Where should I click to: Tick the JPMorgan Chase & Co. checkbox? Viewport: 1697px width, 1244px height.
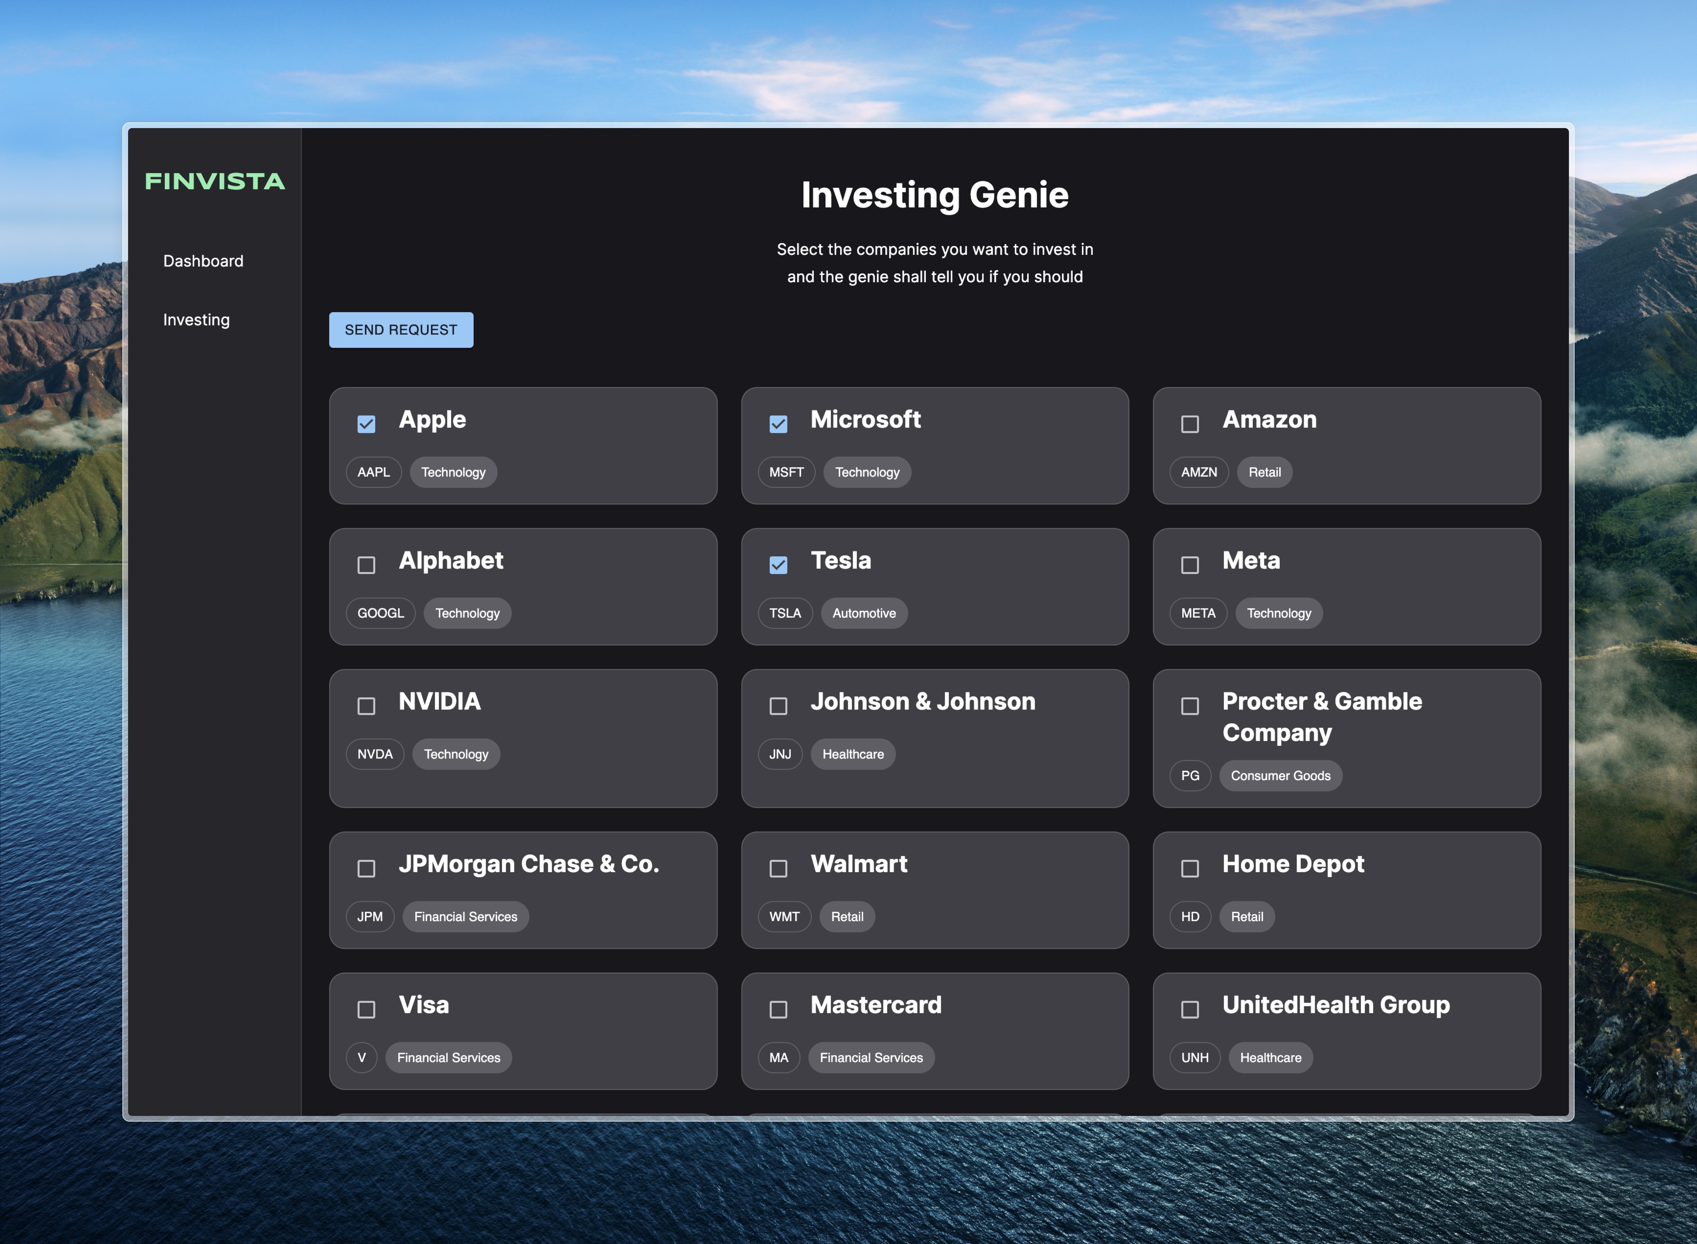[x=367, y=868]
